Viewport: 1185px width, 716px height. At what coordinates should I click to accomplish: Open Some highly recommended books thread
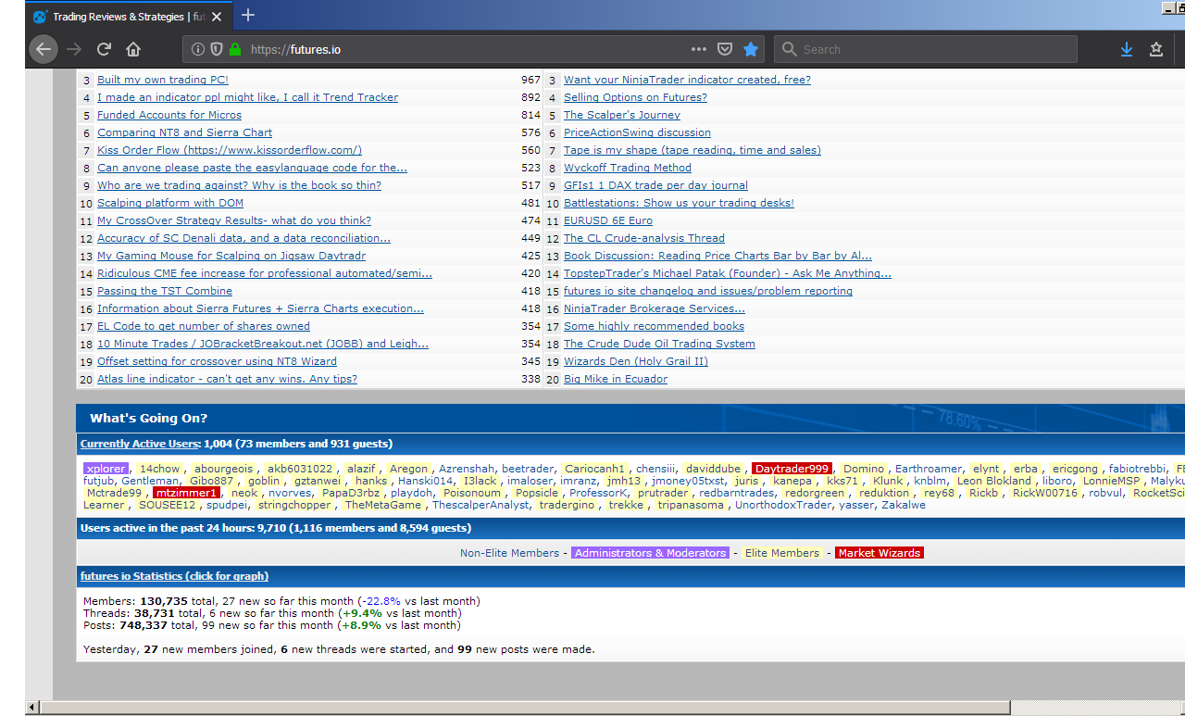pyautogui.click(x=654, y=326)
